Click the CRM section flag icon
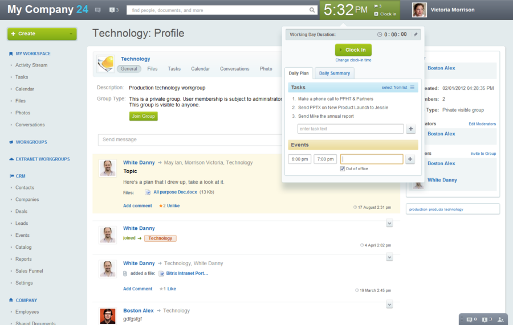The width and height of the screenshot is (513, 325). click(11, 176)
